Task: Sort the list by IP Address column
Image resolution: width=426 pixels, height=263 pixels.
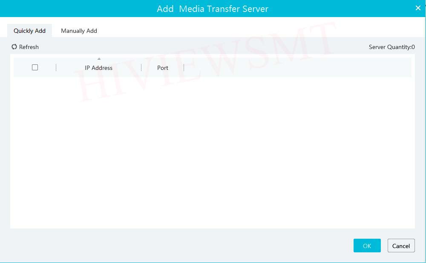Action: pyautogui.click(x=98, y=68)
